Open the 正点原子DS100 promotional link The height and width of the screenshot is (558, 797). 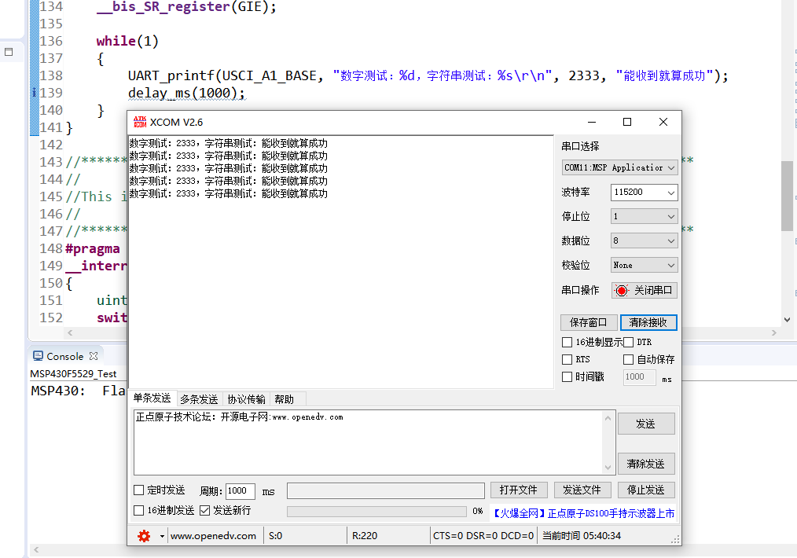click(x=583, y=513)
